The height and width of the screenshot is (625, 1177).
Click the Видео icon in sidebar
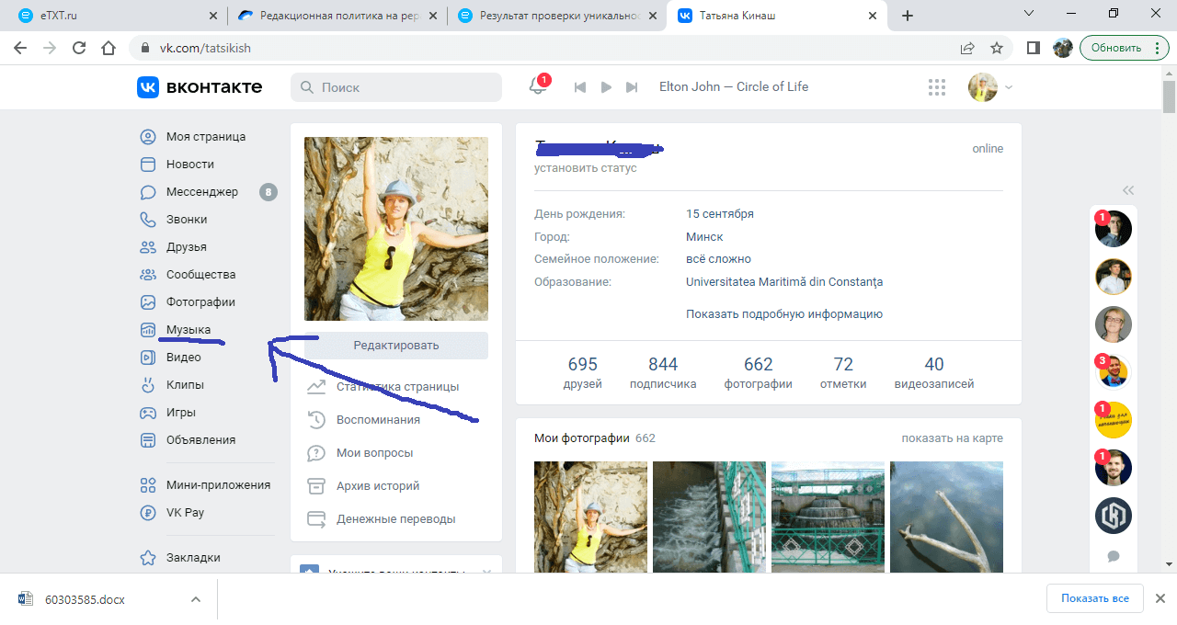[x=147, y=357]
